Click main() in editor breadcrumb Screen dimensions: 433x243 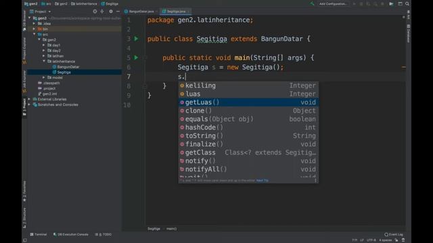click(171, 229)
